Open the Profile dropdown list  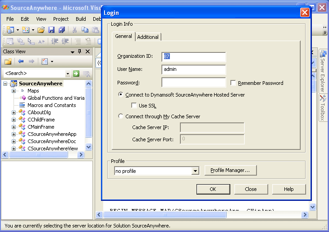(x=195, y=171)
